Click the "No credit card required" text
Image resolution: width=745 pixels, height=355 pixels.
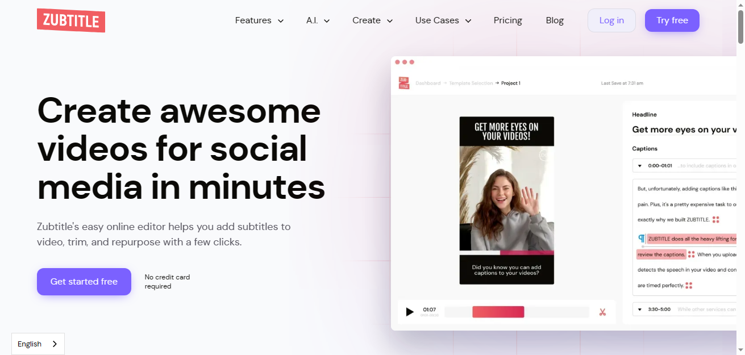tap(167, 282)
